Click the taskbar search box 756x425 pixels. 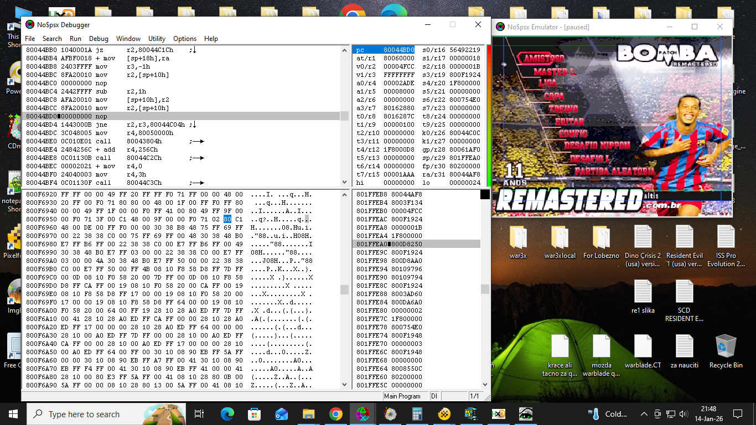point(106,414)
